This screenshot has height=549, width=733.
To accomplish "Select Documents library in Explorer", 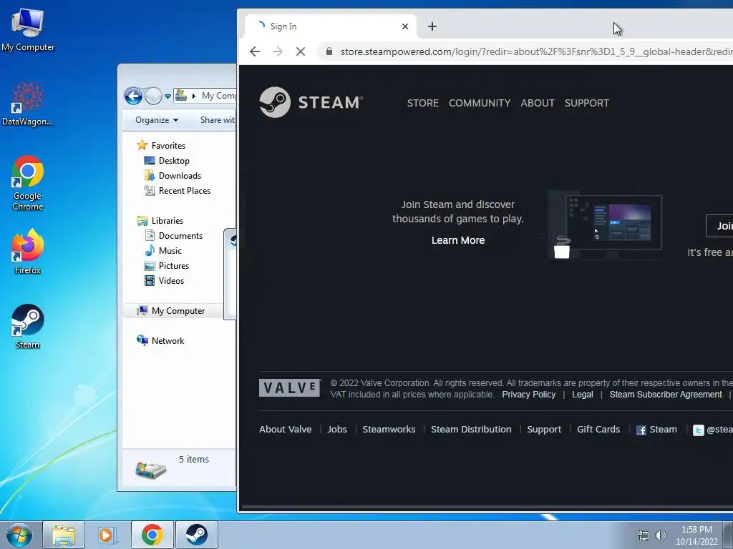I will pyautogui.click(x=173, y=236).
